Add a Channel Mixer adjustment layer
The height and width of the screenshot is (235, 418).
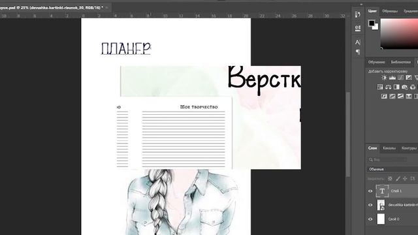[413, 87]
